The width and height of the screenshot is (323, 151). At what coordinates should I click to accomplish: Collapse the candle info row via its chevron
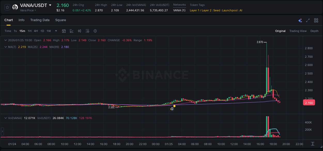point(5,40)
